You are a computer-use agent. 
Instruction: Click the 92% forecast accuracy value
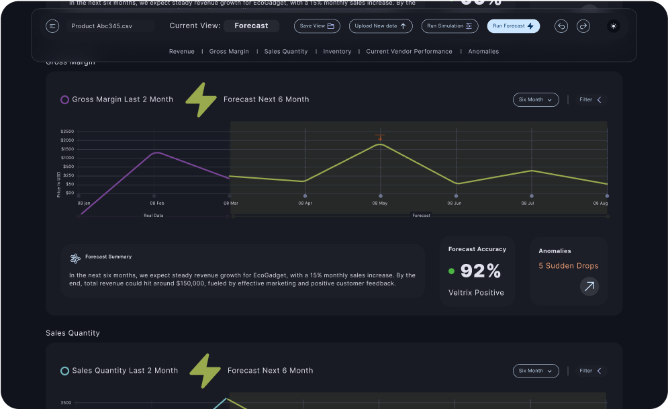[481, 271]
